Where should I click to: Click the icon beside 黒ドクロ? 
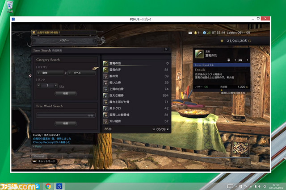click(105, 108)
